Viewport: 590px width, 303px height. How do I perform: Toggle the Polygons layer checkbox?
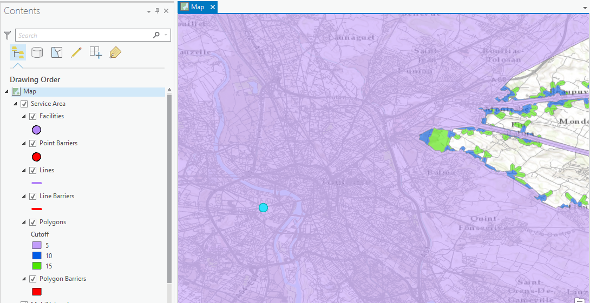(32, 223)
